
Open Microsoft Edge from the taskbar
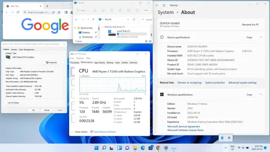tap(143, 148)
